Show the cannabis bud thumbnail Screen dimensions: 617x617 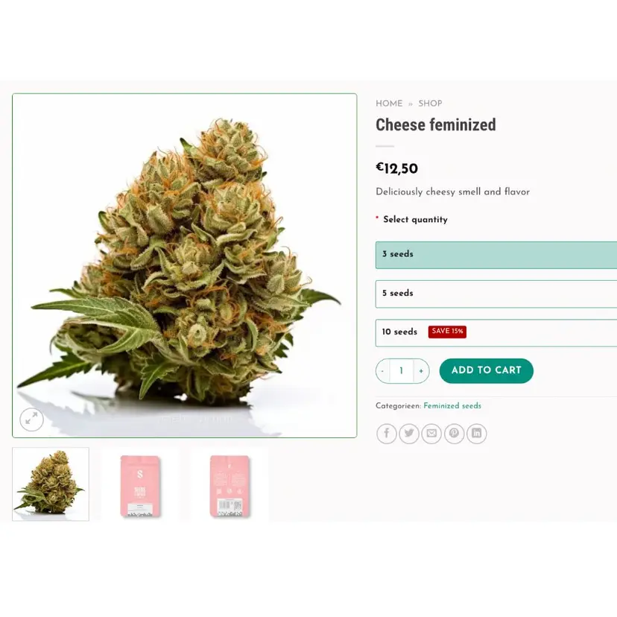click(51, 484)
